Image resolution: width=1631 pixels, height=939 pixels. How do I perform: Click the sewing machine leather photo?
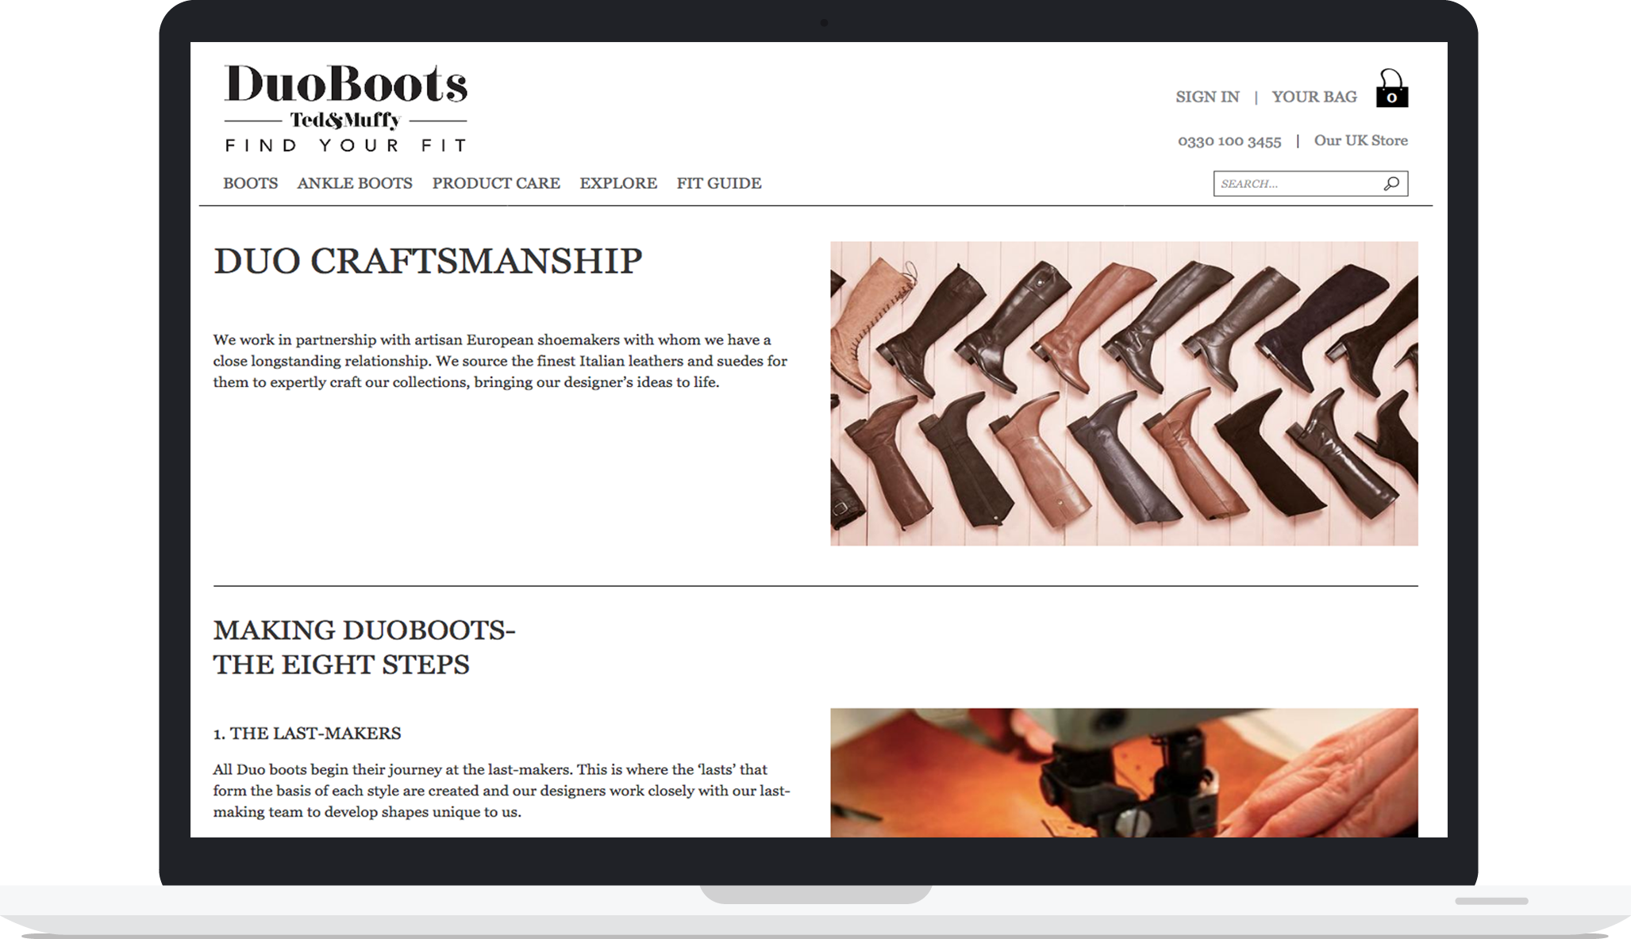click(1124, 772)
